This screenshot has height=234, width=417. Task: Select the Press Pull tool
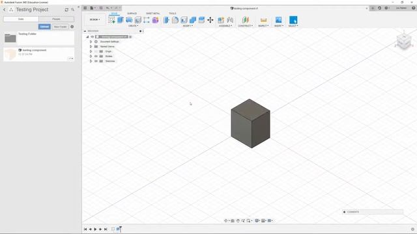166,20
